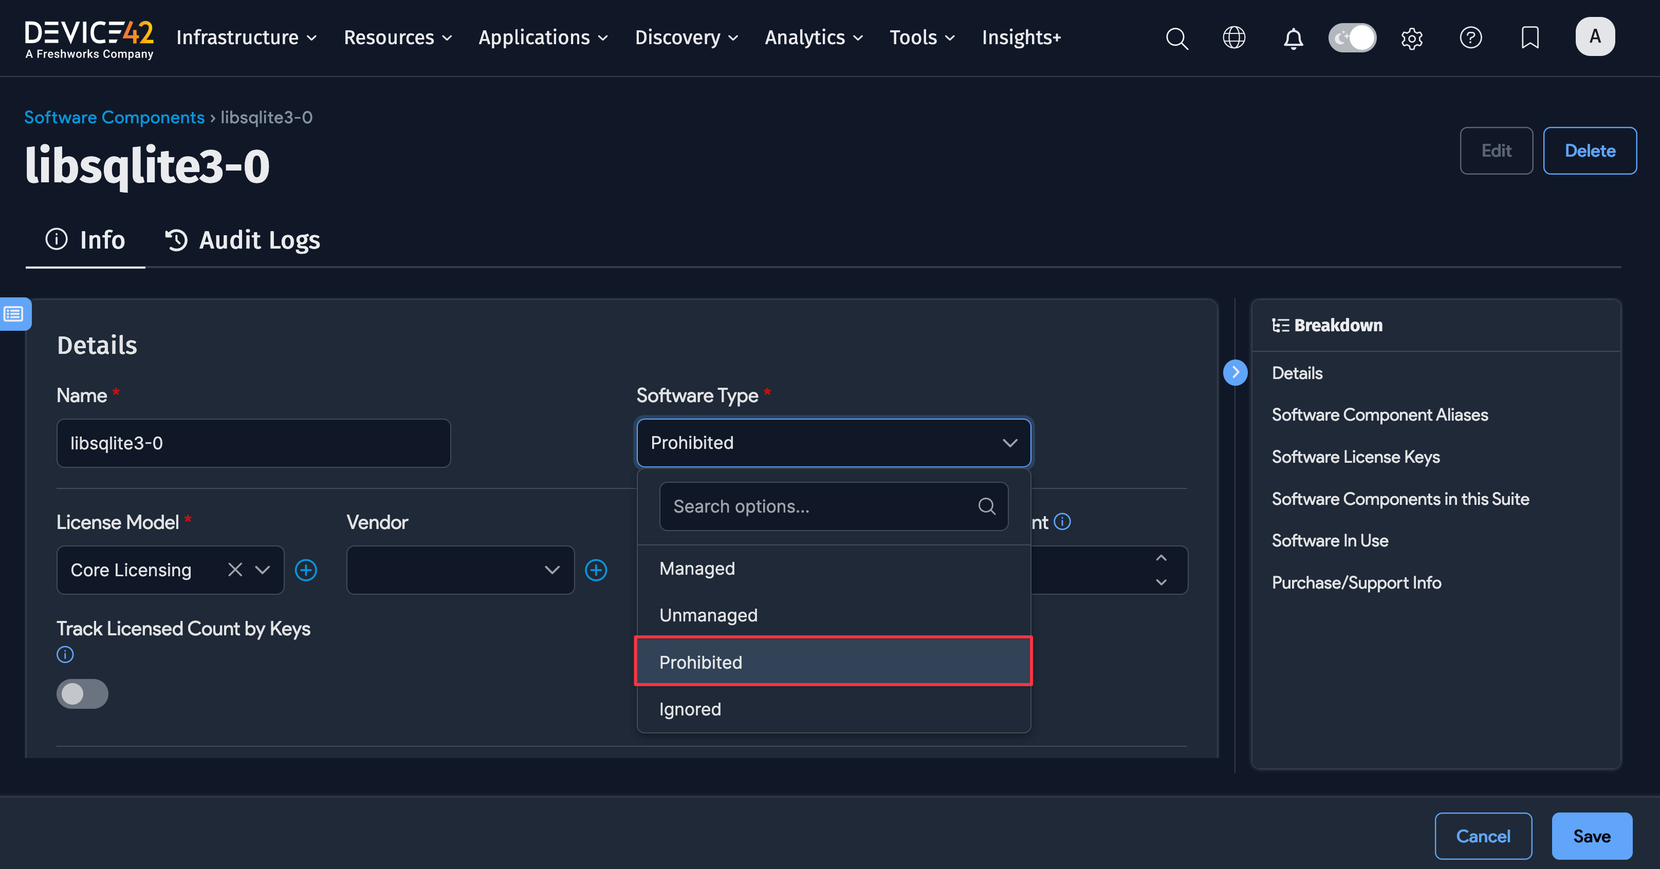
Task: Open the global search
Action: click(x=1177, y=38)
